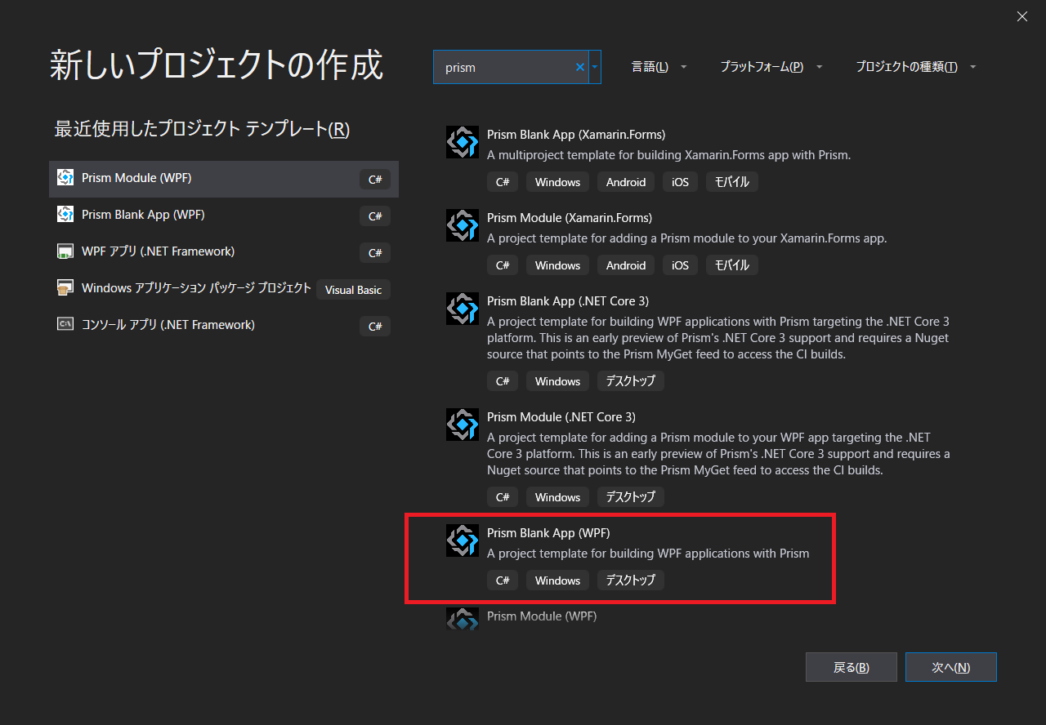This screenshot has height=725, width=1046.
Task: Click the Prism Blank App (Xamarin.Forms) template icon
Action: 463,142
